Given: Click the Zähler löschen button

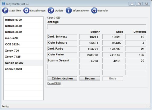Looking at the screenshot, I should (x=62, y=78).
